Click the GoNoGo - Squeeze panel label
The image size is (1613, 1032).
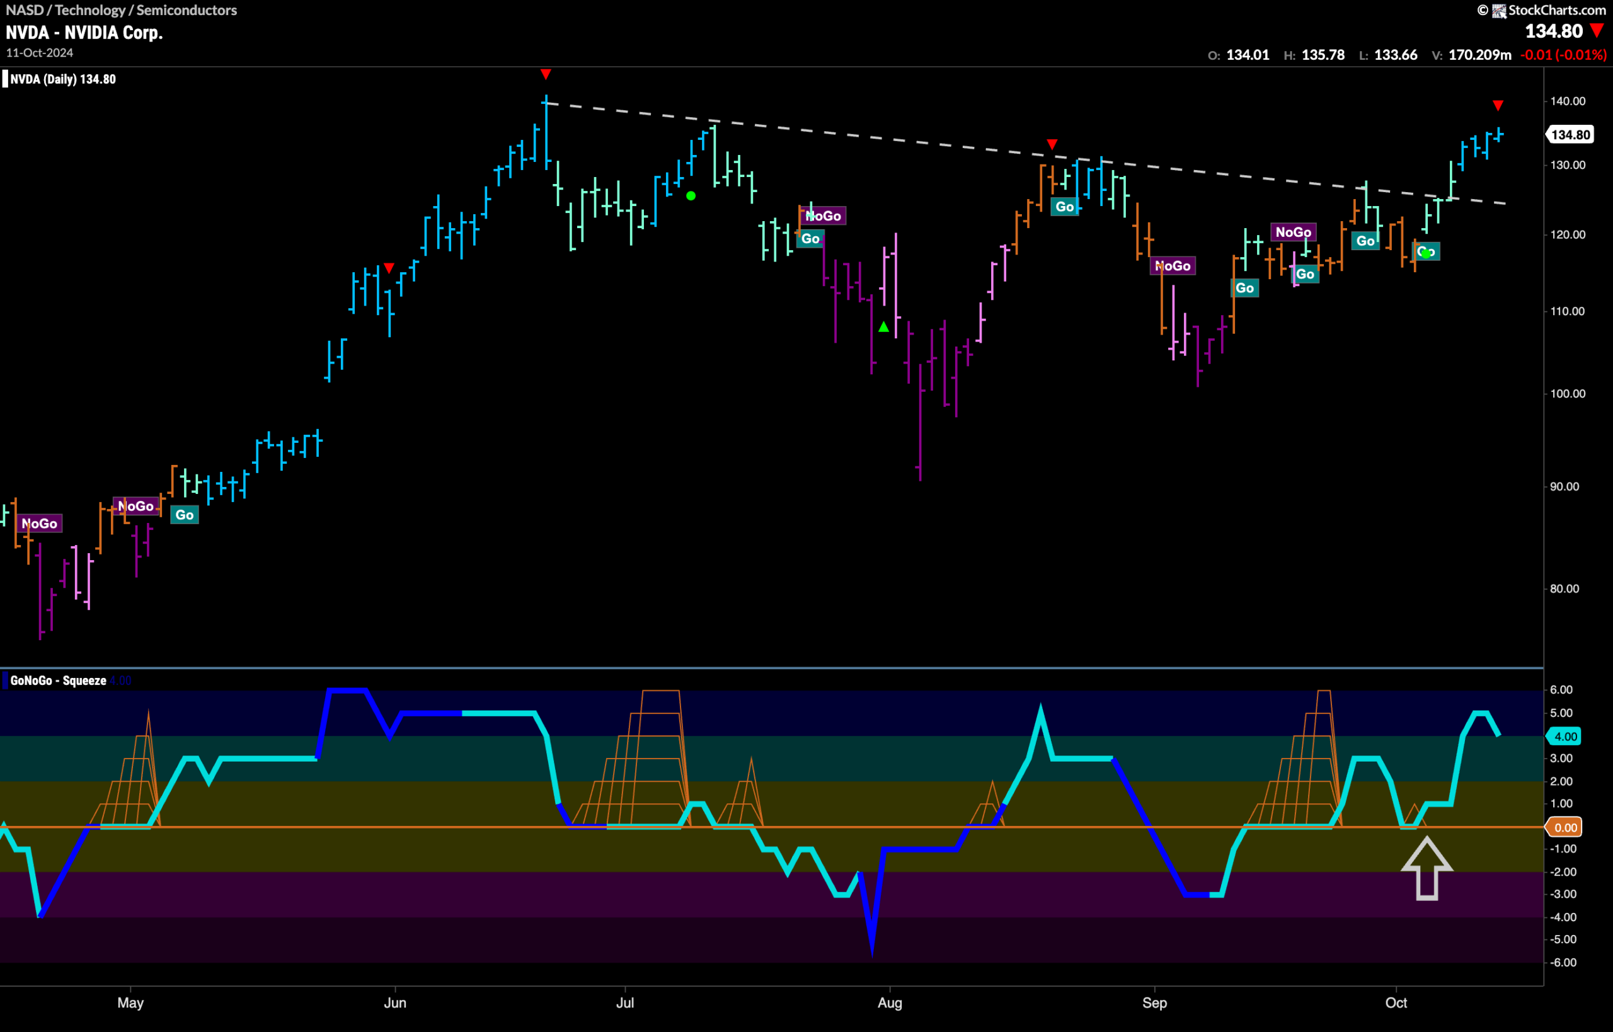(x=59, y=681)
